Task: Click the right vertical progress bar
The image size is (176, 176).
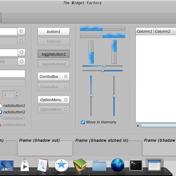Action: point(114,52)
